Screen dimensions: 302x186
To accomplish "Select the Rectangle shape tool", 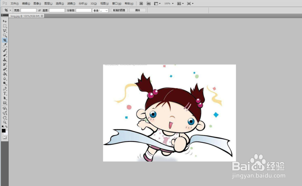I will pos(5,103).
